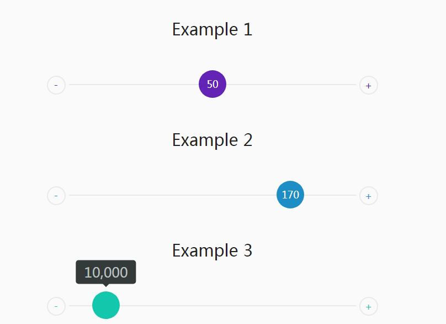This screenshot has width=446, height=324.
Task: Click the number 50 on the purple knob
Action: pyautogui.click(x=213, y=85)
